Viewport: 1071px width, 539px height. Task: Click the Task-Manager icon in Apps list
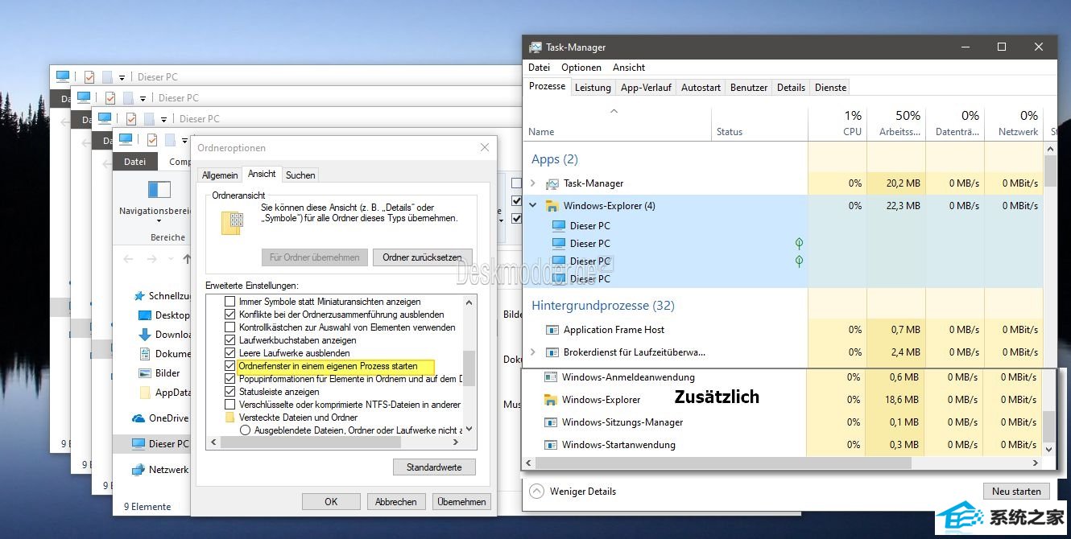552,183
